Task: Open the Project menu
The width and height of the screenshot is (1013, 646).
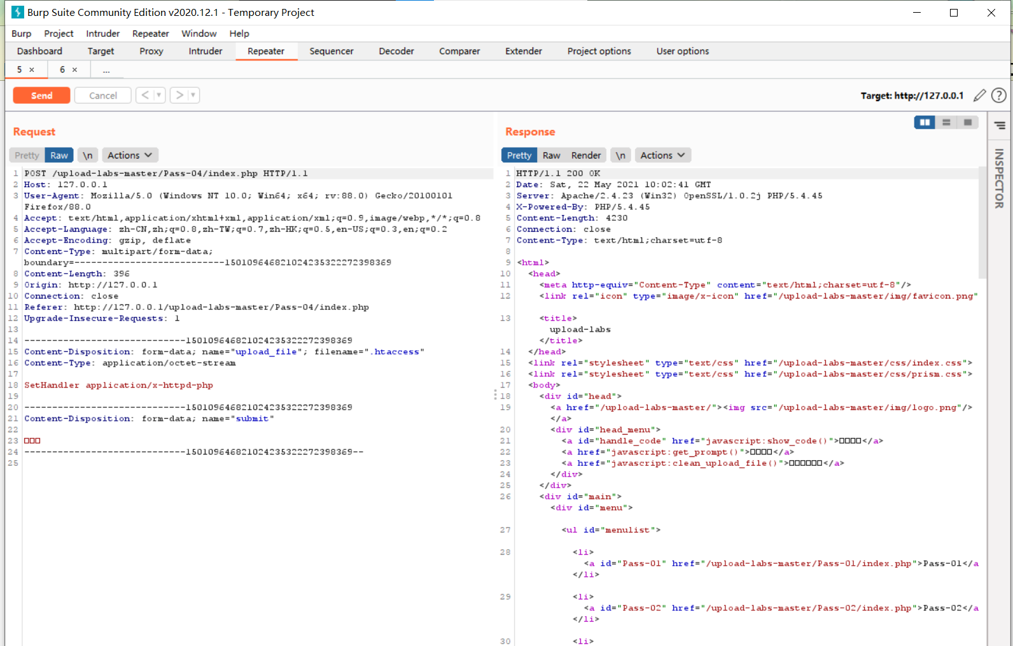Action: (59, 34)
